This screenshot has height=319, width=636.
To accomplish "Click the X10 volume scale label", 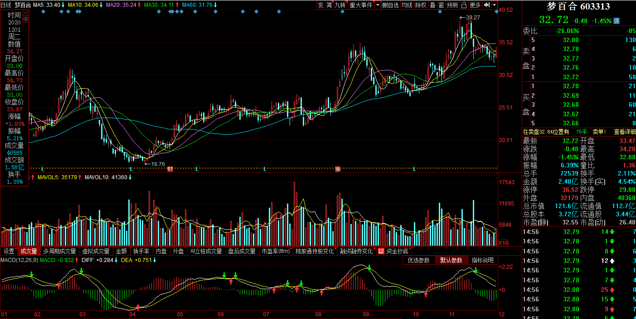I will click(x=503, y=243).
